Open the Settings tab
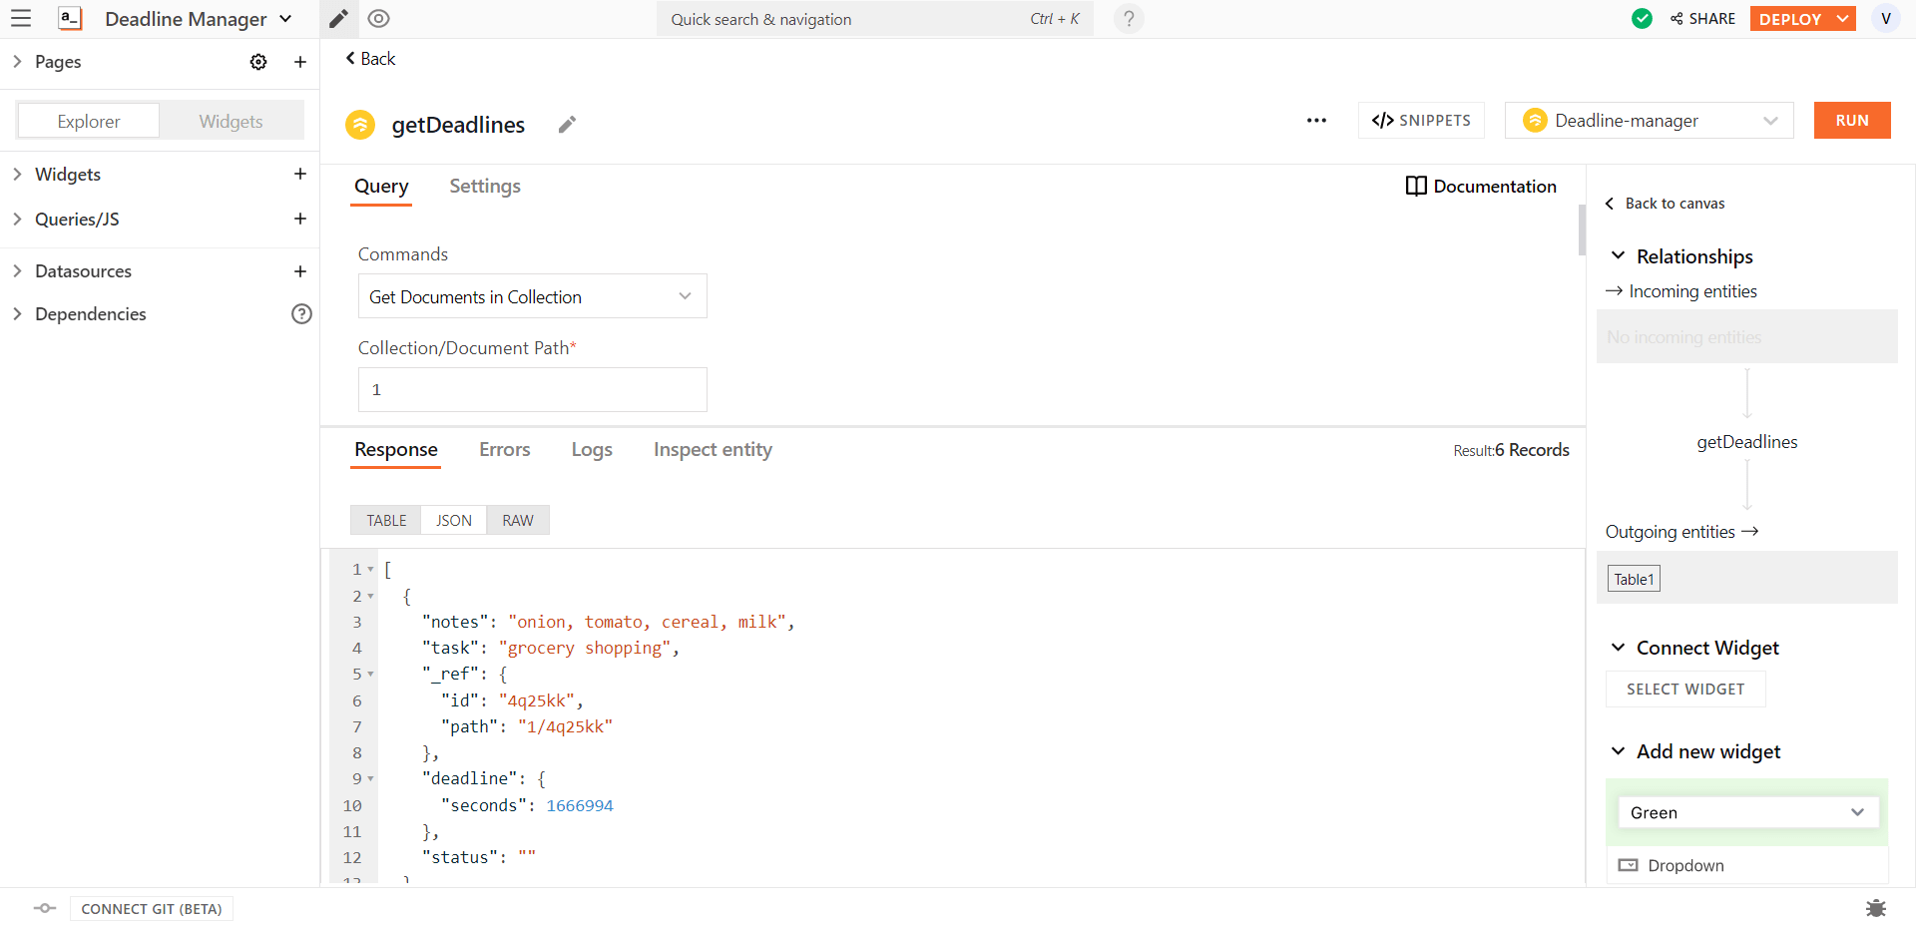This screenshot has width=1916, height=926. [x=484, y=187]
